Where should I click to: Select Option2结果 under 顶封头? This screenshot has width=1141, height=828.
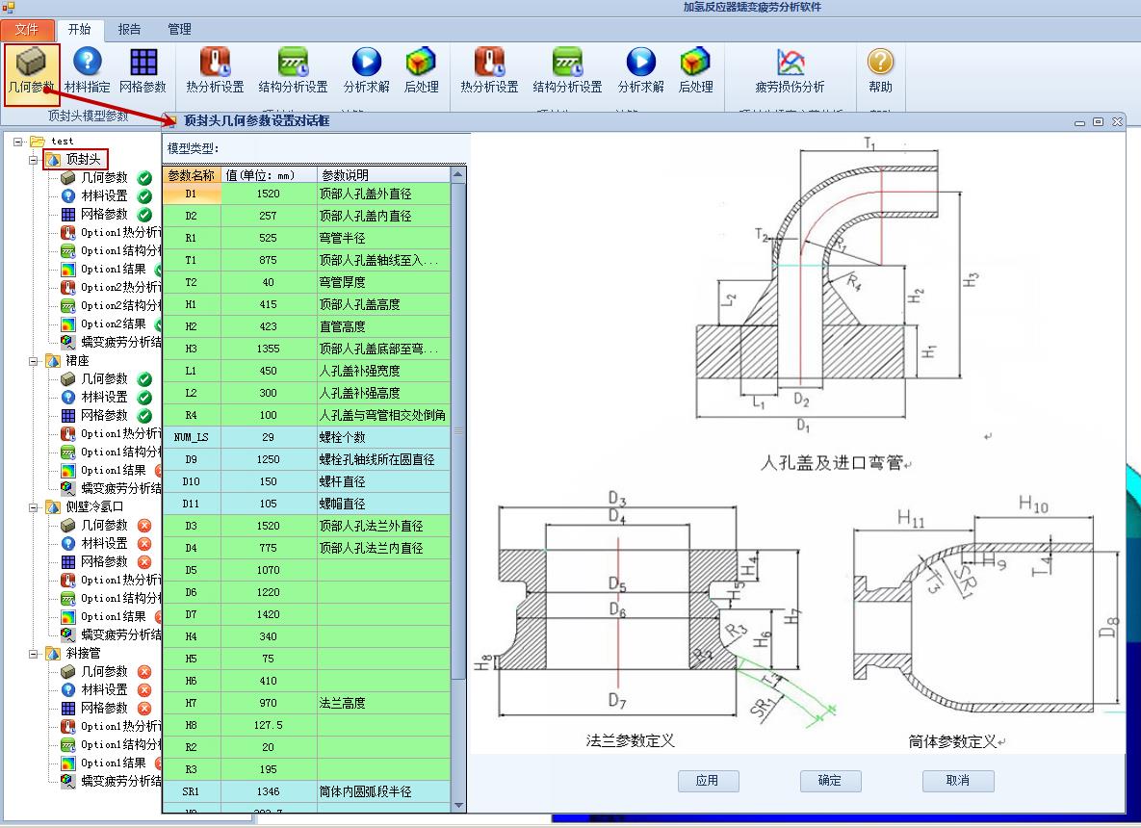pos(113,323)
